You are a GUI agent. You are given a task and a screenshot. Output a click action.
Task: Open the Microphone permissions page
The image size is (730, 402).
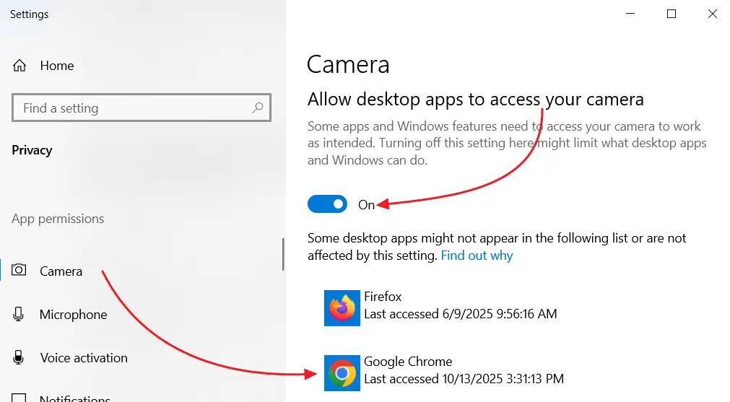tap(73, 315)
